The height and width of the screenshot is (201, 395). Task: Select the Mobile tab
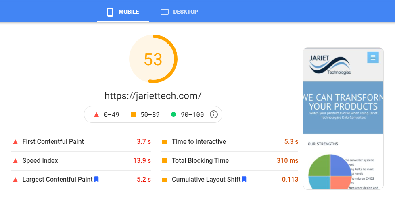(x=123, y=12)
